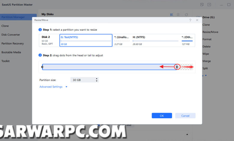Click the bottom panel collapse arrow
The width and height of the screenshot is (234, 141).
(x=187, y=134)
